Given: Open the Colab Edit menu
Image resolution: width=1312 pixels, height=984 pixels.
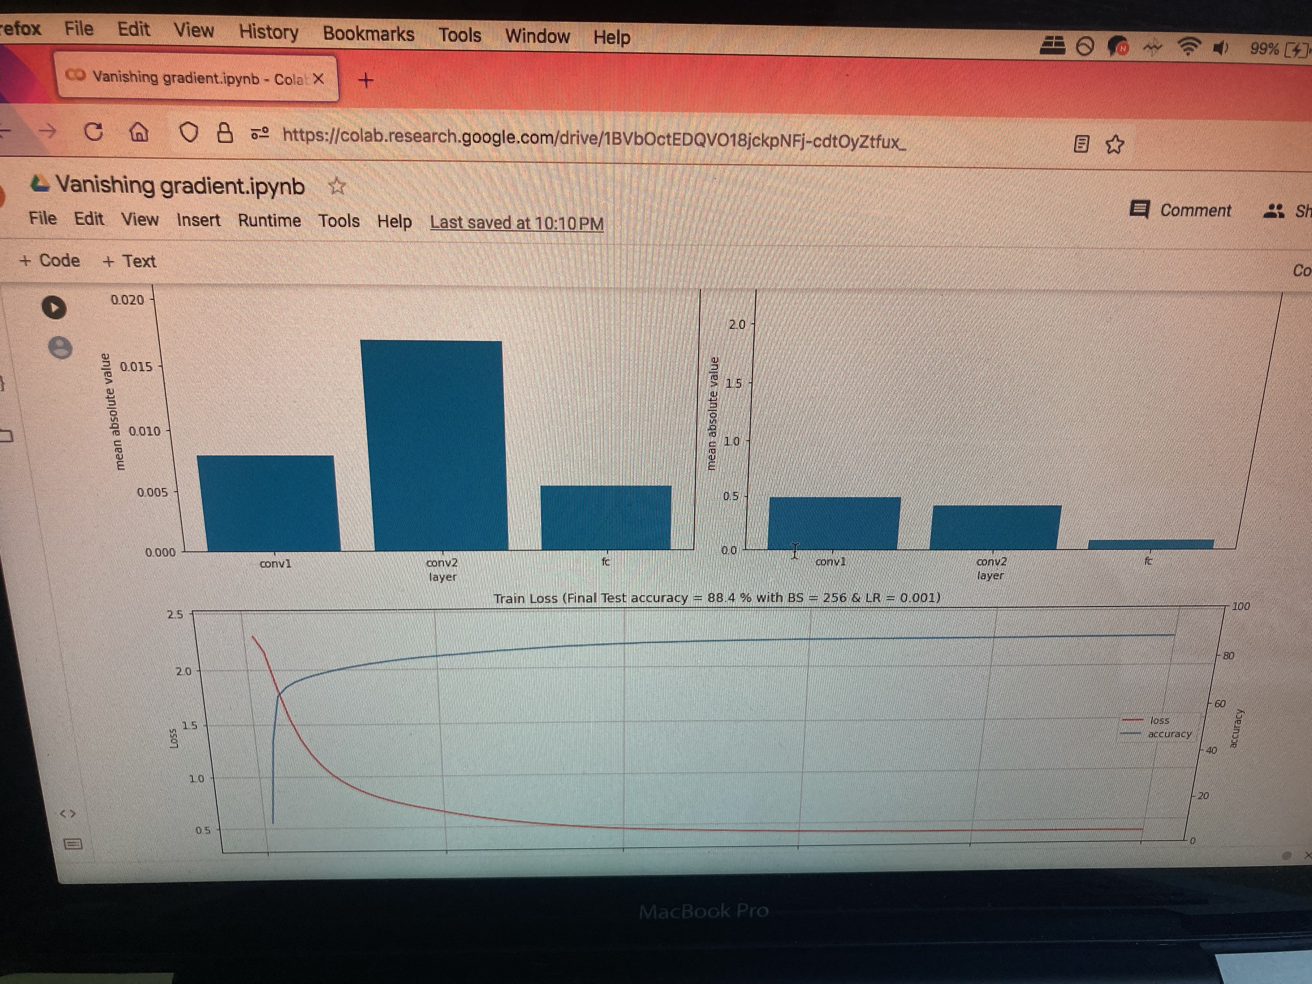Looking at the screenshot, I should coord(89,219).
